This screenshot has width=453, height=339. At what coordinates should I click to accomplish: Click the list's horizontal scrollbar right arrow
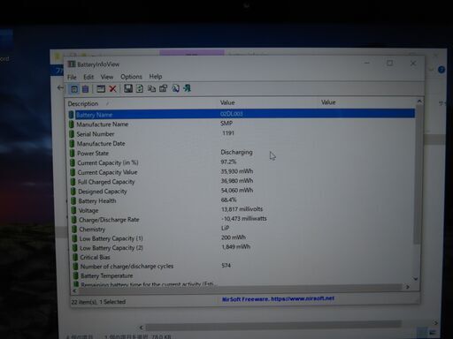click(x=408, y=287)
